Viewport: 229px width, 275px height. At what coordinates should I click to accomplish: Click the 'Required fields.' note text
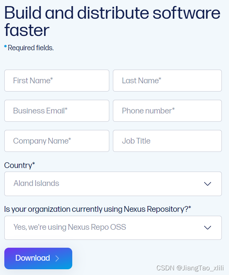[31, 48]
